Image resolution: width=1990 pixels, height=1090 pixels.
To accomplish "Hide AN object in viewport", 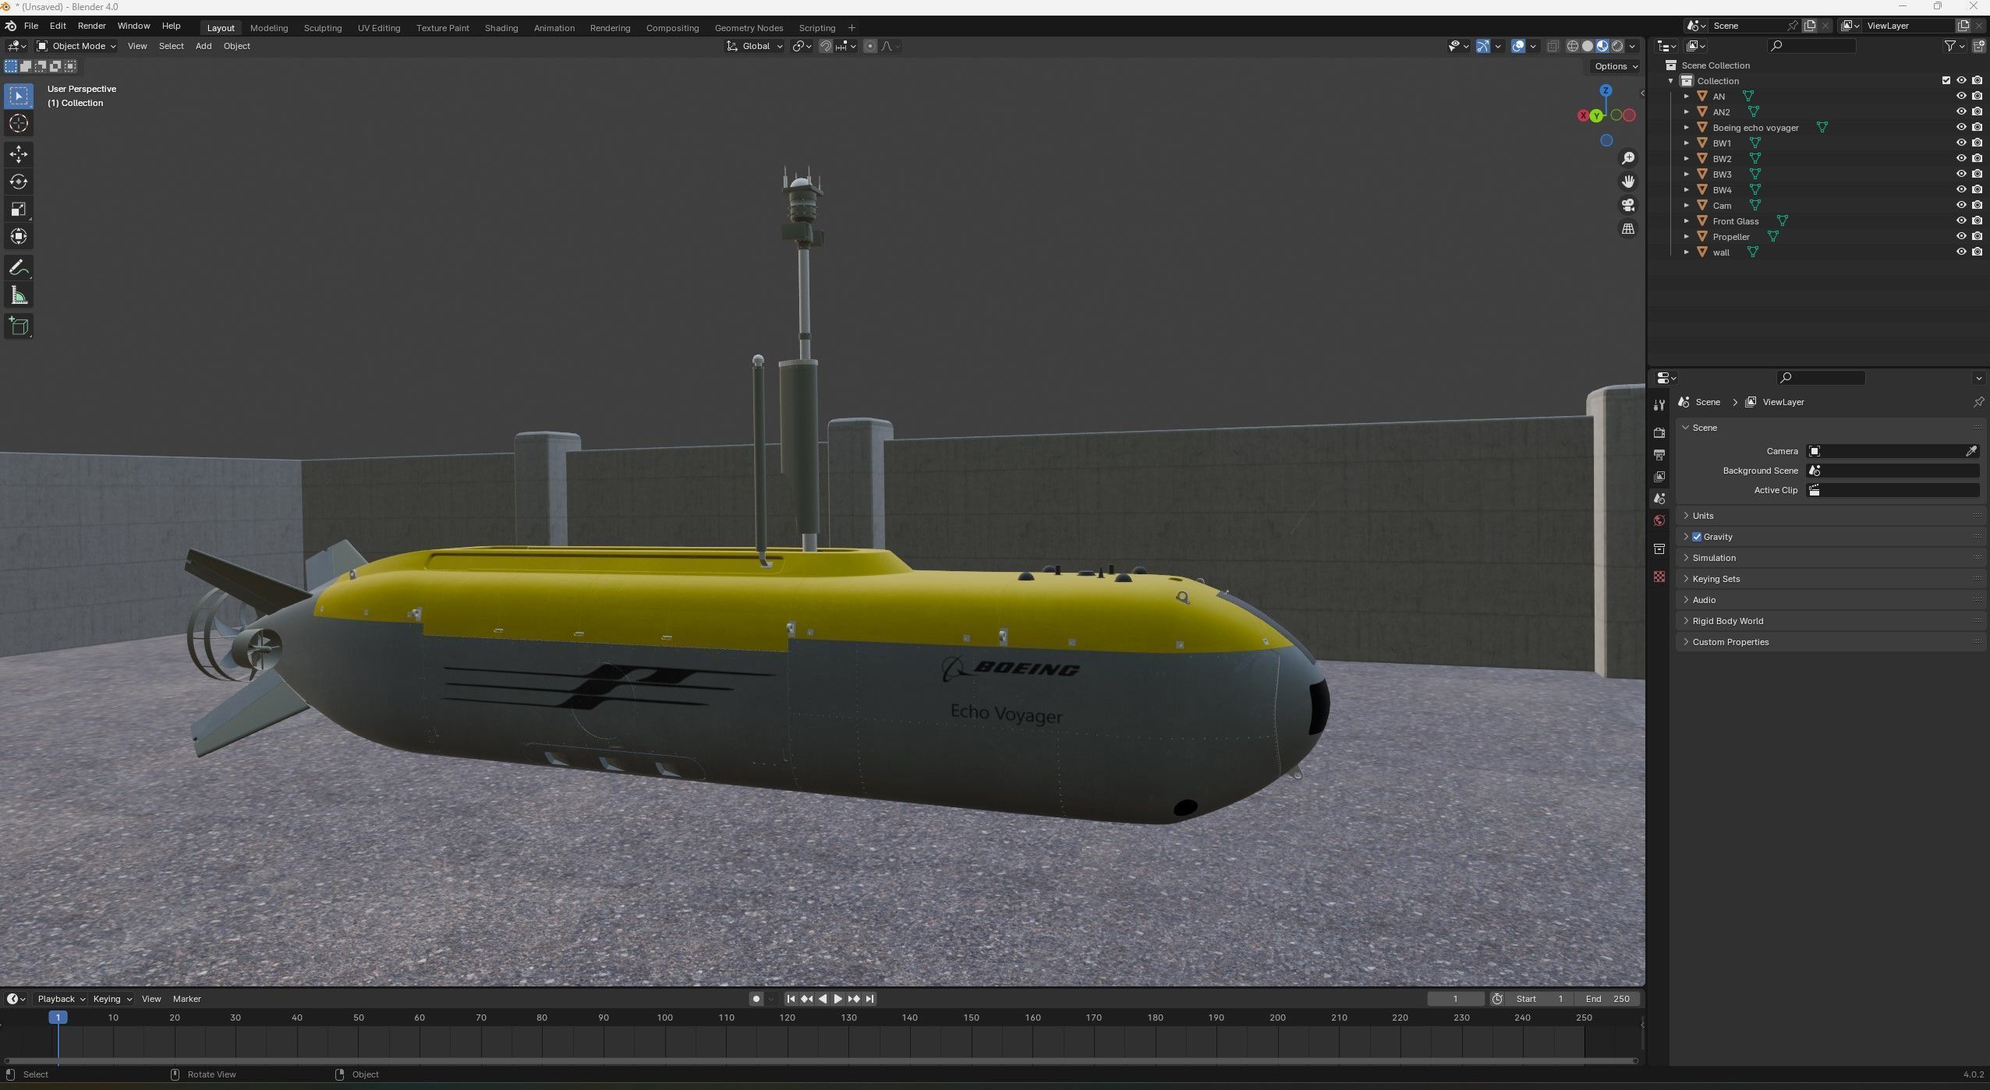I will (x=1961, y=96).
